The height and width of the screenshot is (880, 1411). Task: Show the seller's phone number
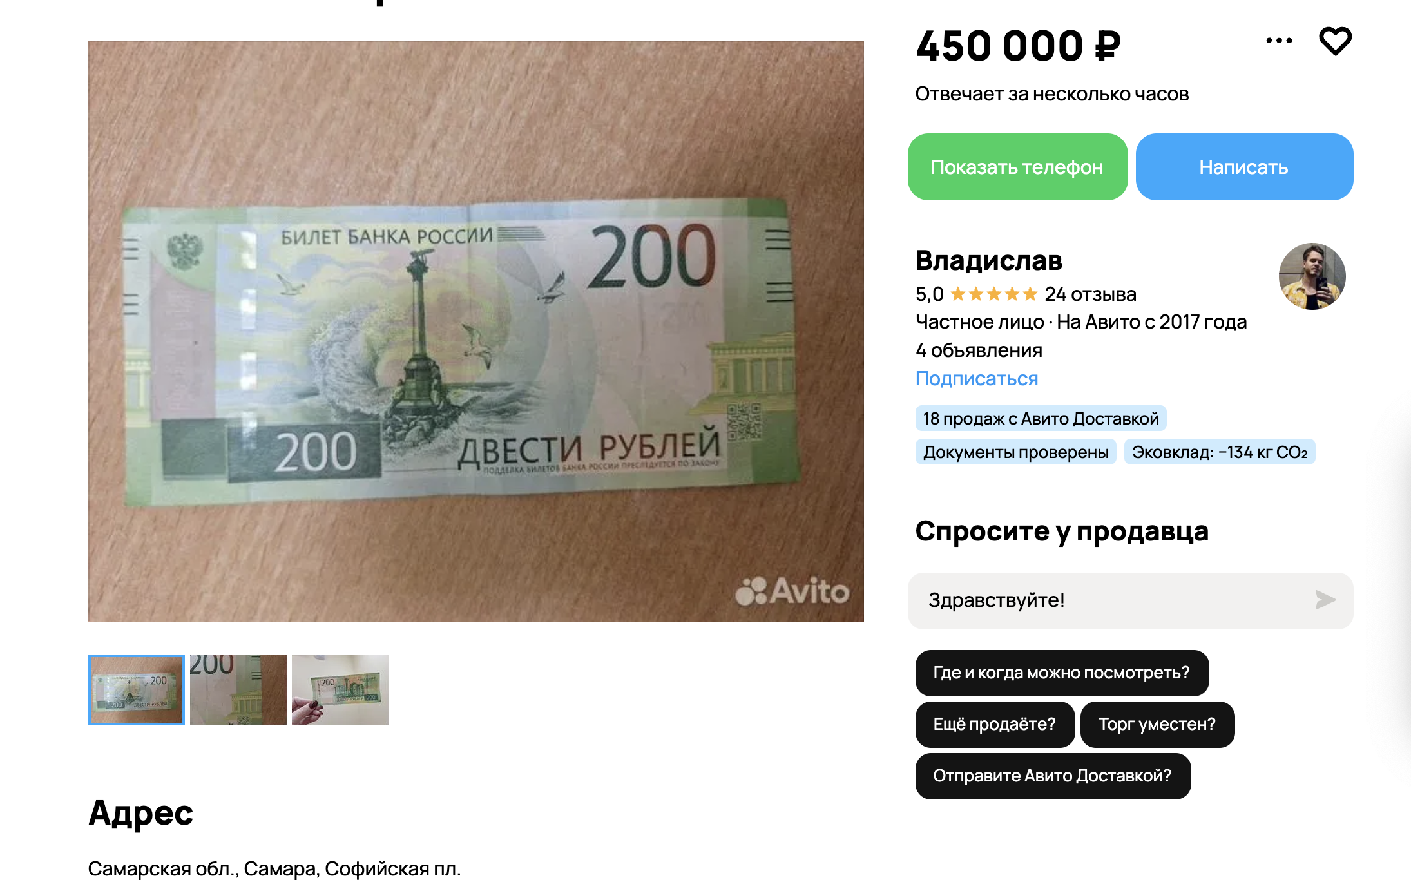click(1017, 167)
